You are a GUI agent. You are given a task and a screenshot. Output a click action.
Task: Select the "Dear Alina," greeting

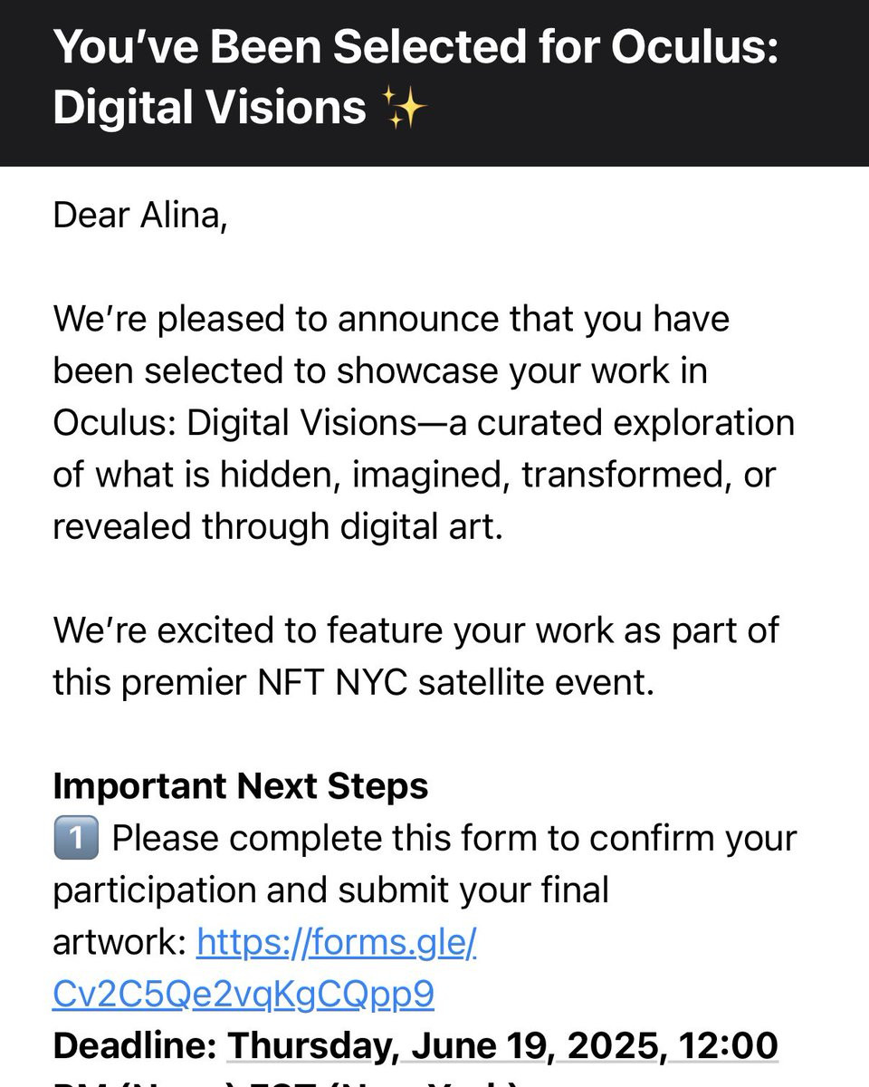(139, 216)
